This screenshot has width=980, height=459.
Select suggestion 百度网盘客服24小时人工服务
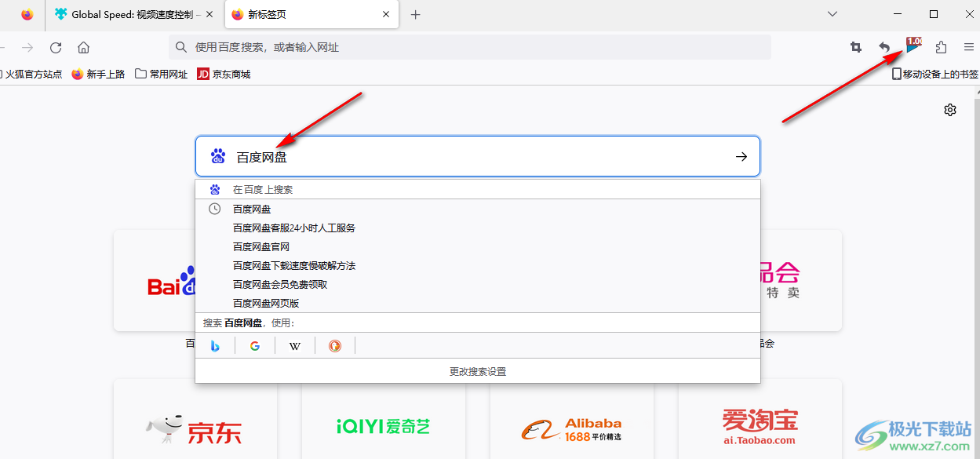(478, 228)
